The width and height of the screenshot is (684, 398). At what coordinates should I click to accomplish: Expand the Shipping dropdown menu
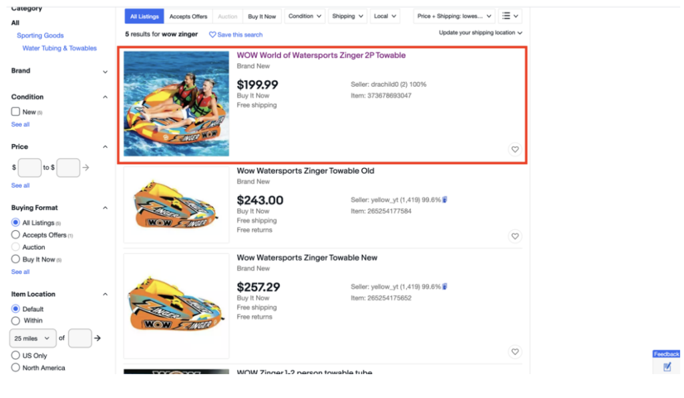click(x=348, y=16)
